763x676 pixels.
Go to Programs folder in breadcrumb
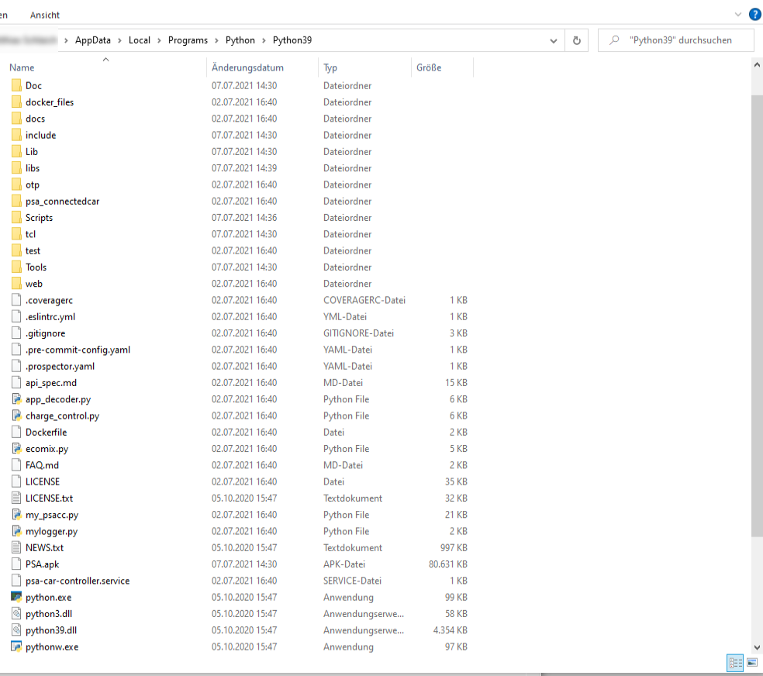click(188, 40)
